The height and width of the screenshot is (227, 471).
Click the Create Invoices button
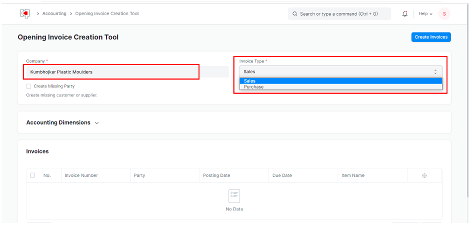(x=431, y=37)
